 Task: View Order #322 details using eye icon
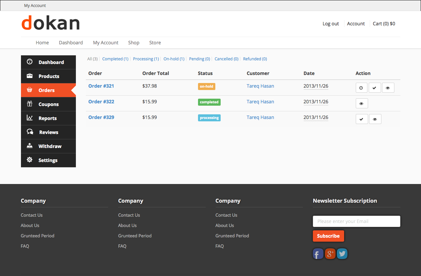point(362,103)
